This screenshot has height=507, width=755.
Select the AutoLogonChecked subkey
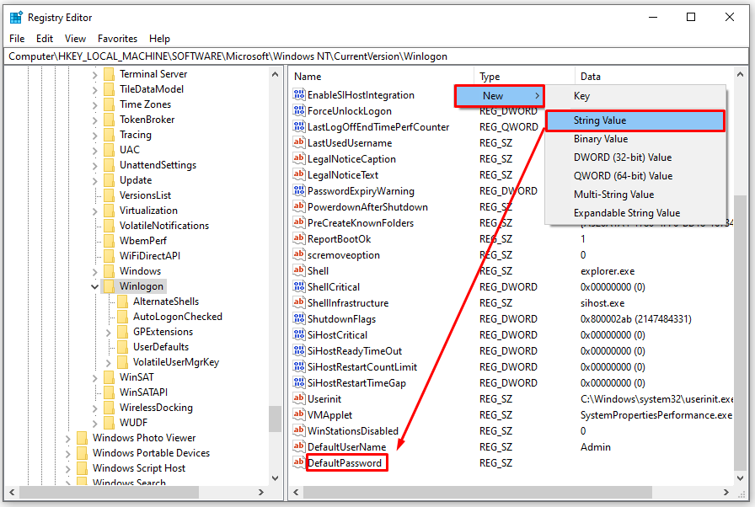pos(177,317)
